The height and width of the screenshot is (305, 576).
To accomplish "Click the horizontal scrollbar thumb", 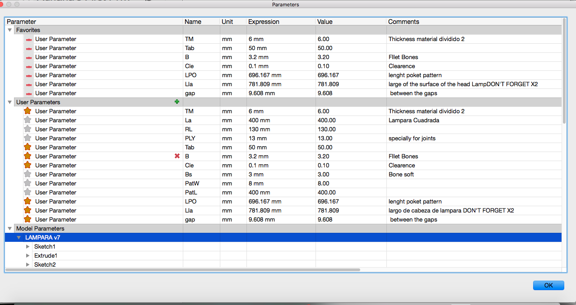I will [x=183, y=270].
